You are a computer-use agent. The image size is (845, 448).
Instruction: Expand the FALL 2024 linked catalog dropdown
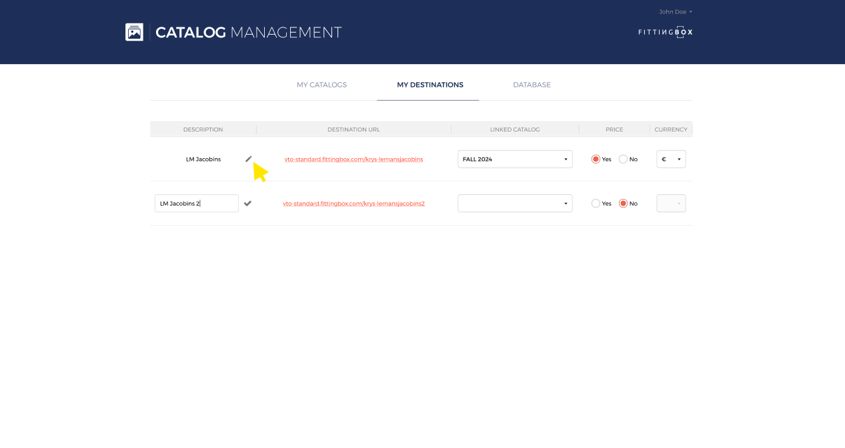515,160
